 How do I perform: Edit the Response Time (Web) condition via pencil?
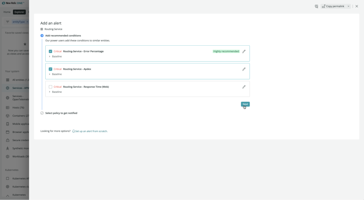[244, 87]
